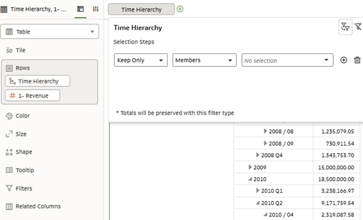Click the revenue value 9,171,759.54

[338, 203]
